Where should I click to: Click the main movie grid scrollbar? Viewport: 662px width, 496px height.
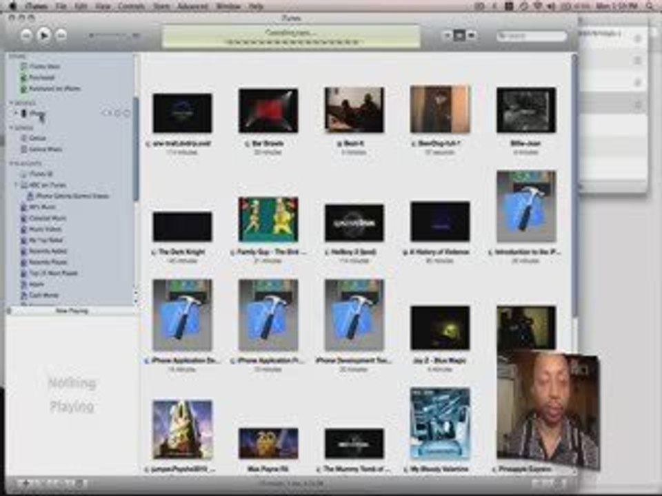pos(574,185)
